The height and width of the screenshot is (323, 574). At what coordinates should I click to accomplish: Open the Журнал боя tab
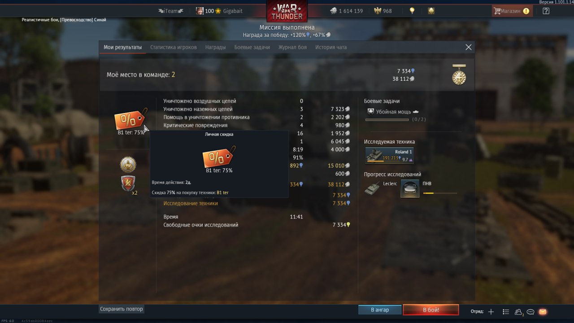[292, 47]
